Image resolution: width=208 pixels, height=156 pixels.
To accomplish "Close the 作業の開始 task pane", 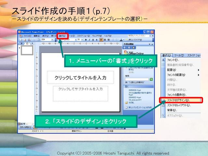I will click(152, 44).
